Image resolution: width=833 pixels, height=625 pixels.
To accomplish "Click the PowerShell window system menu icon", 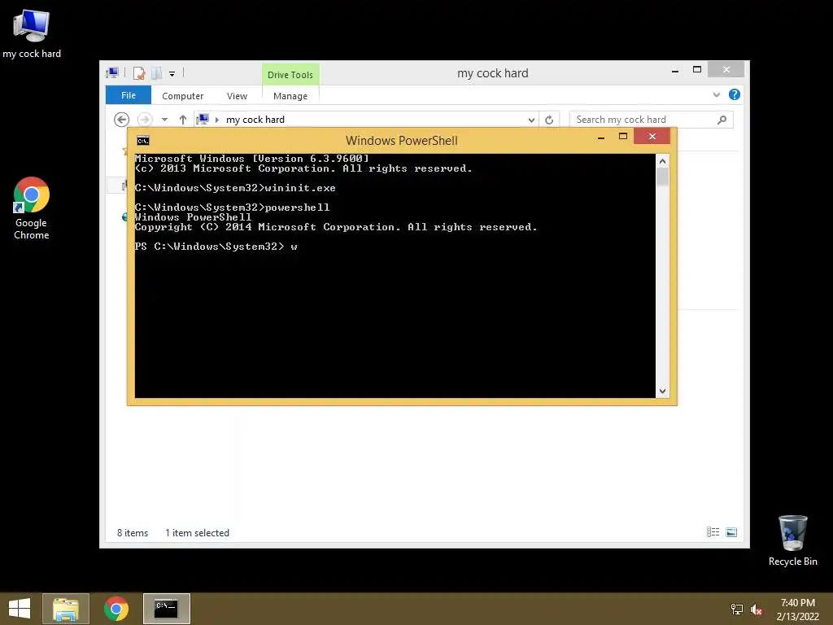I will 143,140.
